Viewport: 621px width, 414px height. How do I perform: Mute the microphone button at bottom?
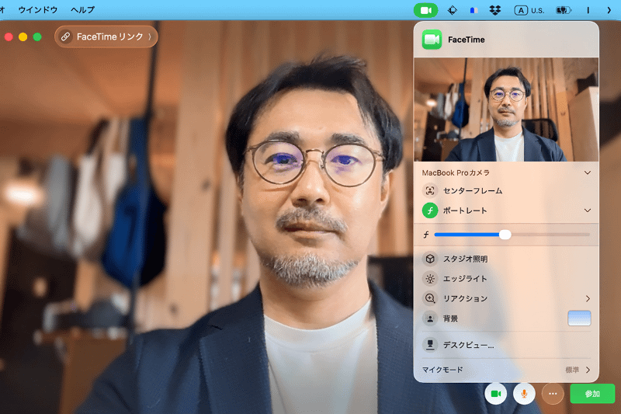click(524, 394)
